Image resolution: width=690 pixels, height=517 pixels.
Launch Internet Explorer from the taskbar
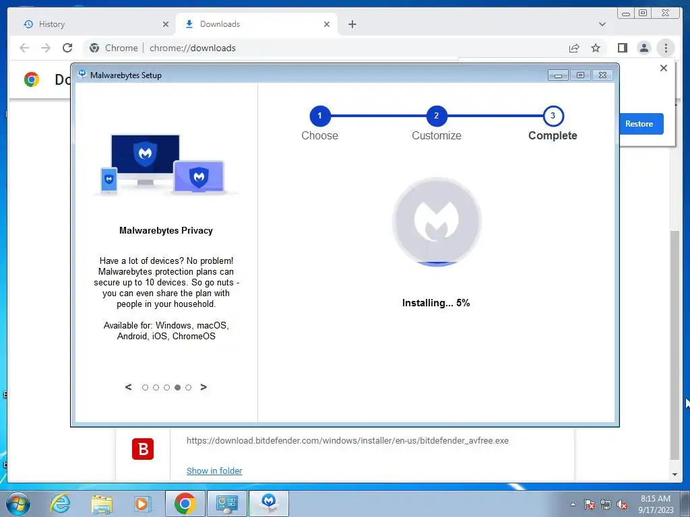tap(60, 504)
